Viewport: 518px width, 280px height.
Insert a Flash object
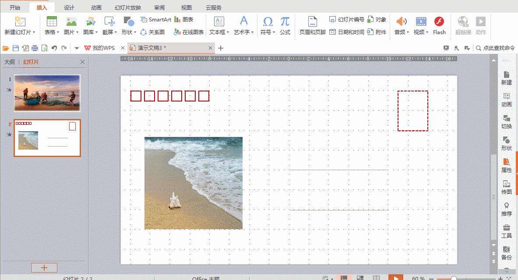click(x=439, y=26)
